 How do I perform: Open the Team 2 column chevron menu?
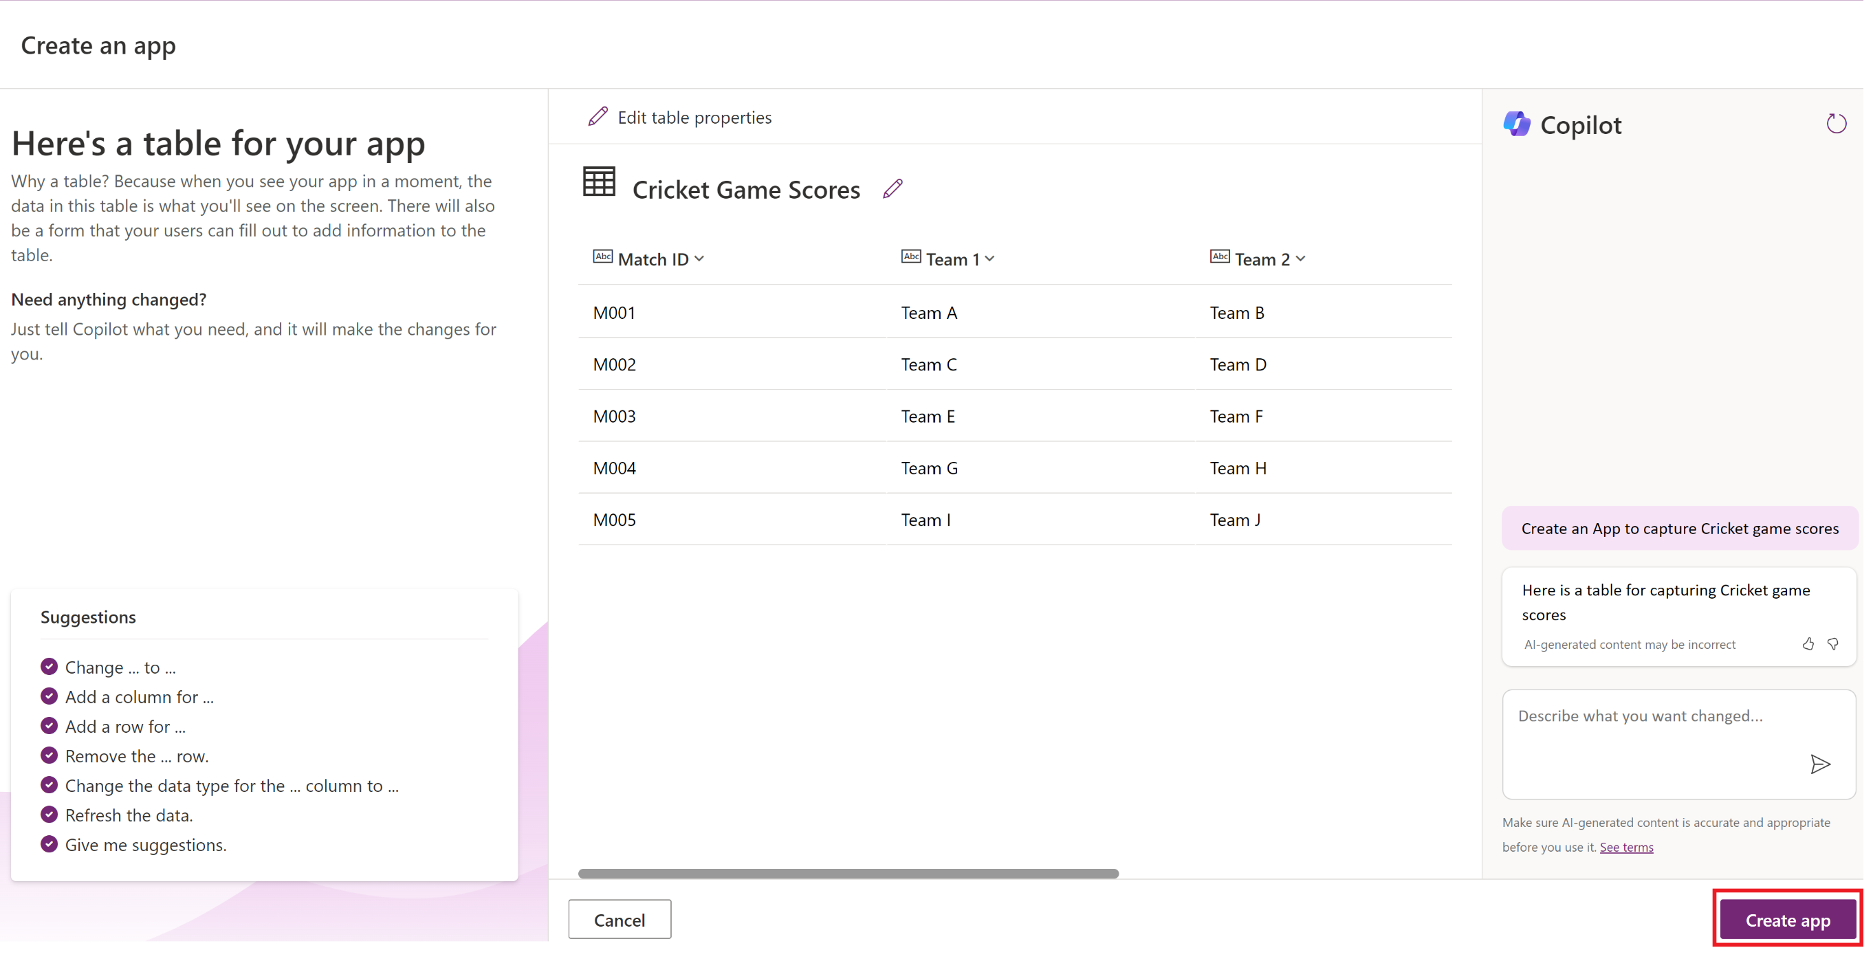click(1301, 258)
